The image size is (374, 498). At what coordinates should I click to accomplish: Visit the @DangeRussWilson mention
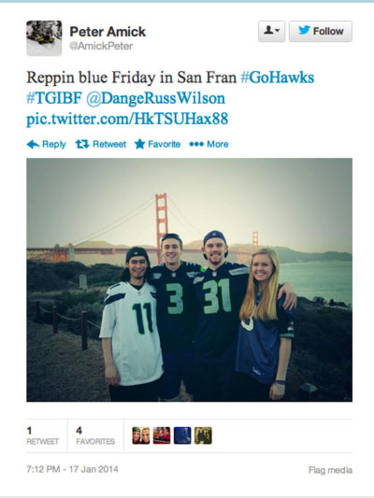156,98
